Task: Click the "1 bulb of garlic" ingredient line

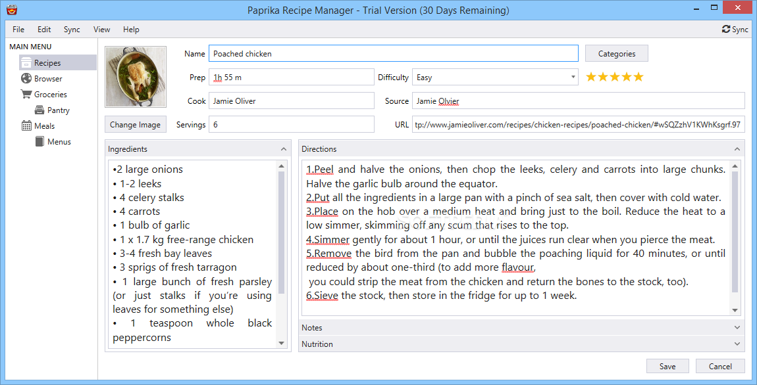Action: 151,225
